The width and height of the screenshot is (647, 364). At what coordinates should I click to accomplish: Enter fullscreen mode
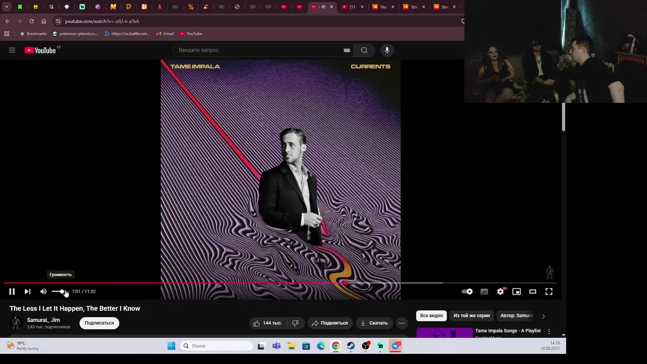pos(549,292)
